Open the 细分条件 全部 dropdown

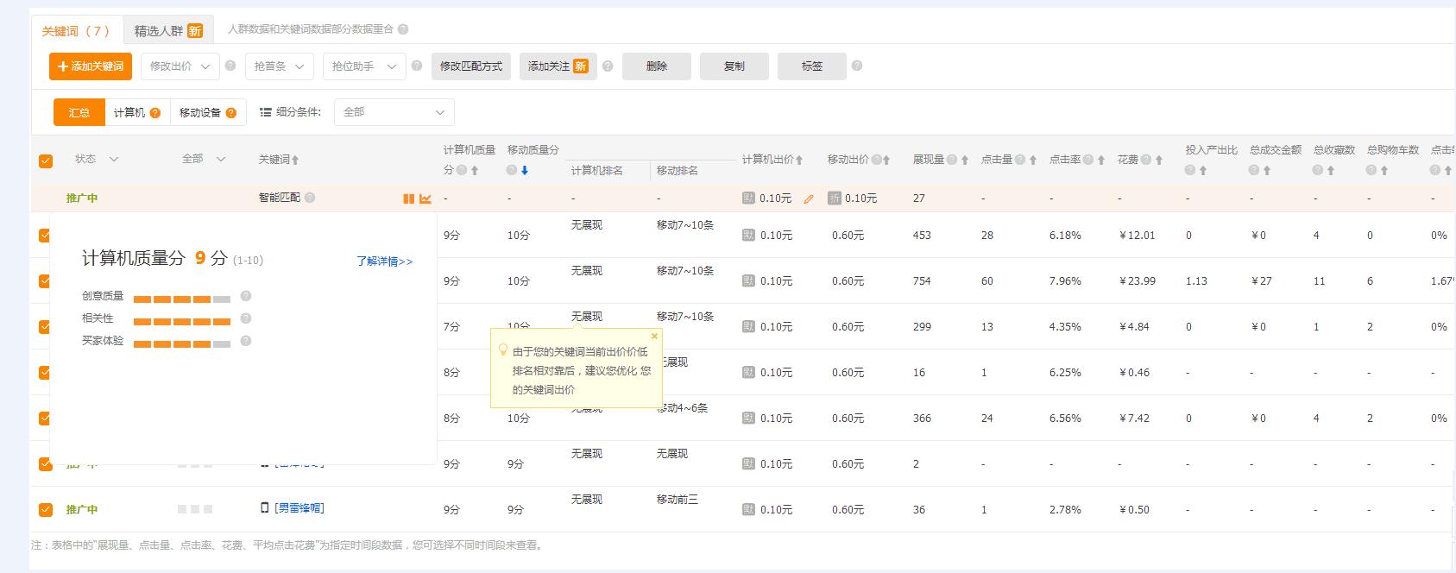394,112
